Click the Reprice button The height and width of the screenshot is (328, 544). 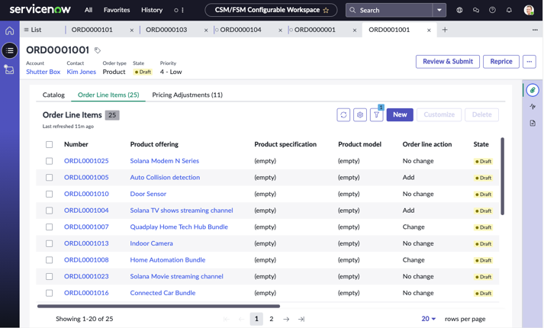501,62
